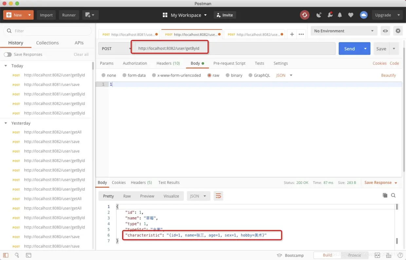
Task: Add a new request tab with plus icon
Action: (x=292, y=34)
